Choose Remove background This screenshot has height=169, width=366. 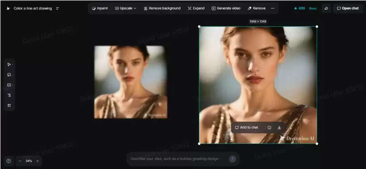tap(162, 8)
